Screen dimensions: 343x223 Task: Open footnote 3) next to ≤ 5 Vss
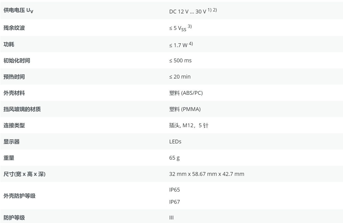pyautogui.click(x=190, y=27)
